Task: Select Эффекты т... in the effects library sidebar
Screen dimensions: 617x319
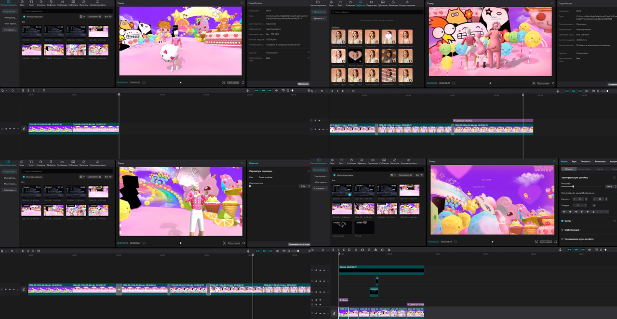Action: pyautogui.click(x=319, y=18)
